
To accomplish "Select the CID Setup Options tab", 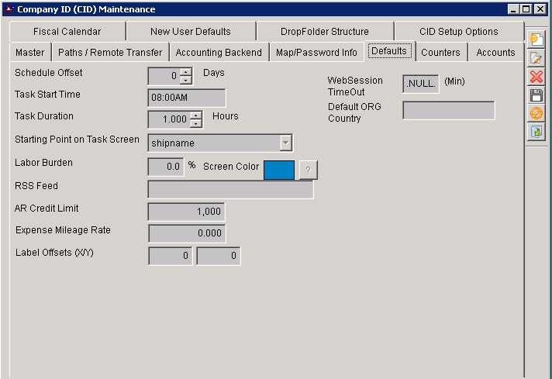I will coord(458,32).
